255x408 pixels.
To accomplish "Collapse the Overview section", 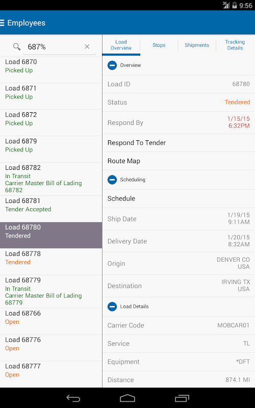I will 112,65.
